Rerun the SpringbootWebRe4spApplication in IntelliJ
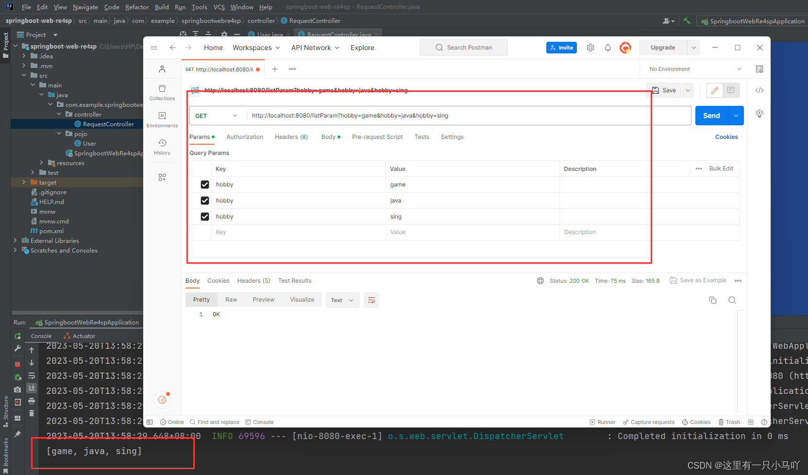 pyautogui.click(x=17, y=336)
